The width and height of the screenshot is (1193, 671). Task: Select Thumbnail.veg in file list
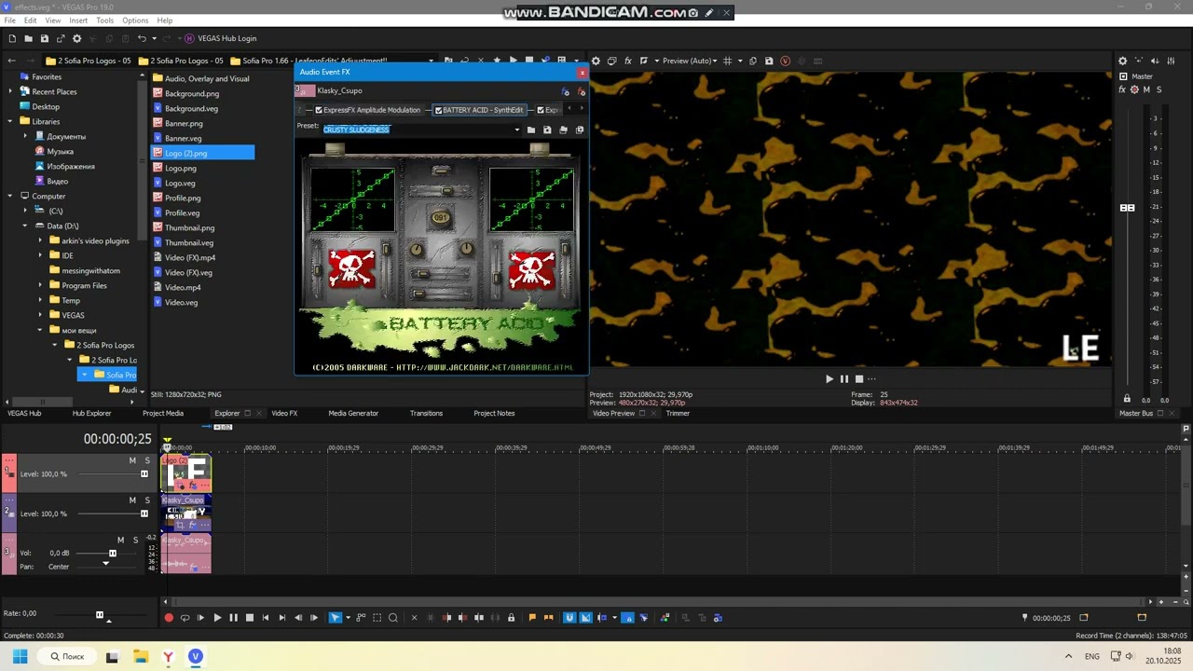tap(189, 242)
